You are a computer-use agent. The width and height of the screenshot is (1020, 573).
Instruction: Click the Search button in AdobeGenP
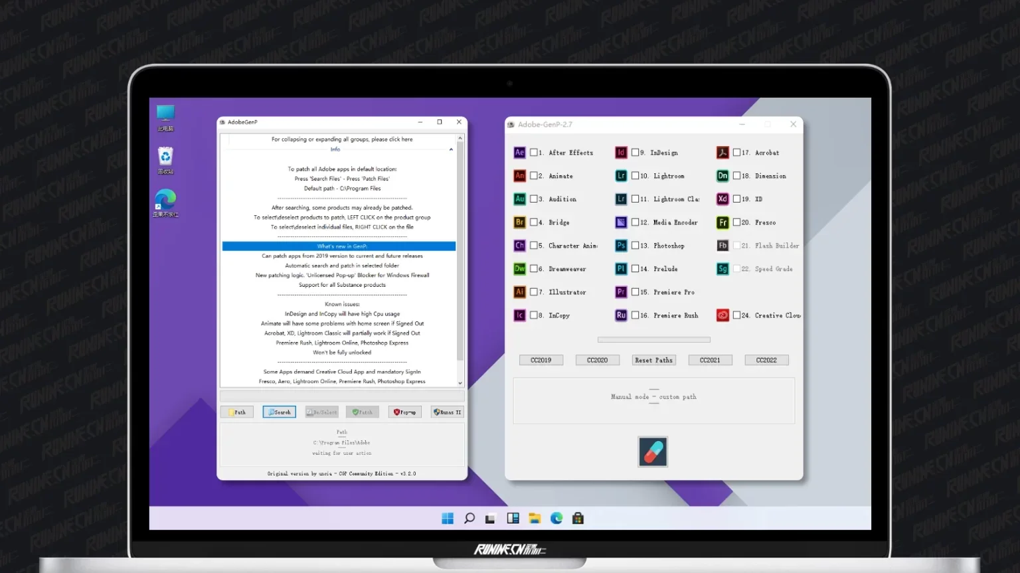click(280, 412)
